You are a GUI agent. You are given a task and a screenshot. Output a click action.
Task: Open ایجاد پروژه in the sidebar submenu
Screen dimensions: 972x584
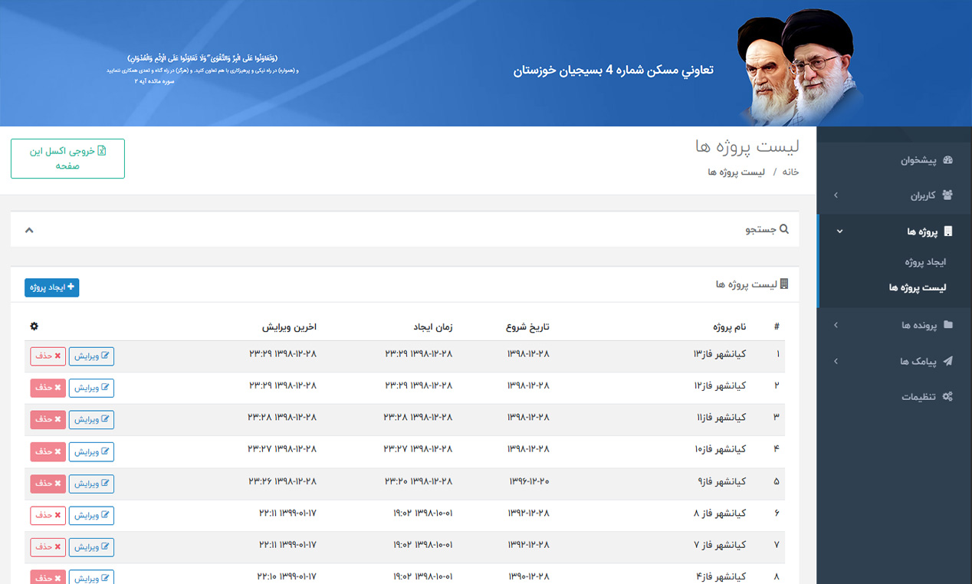[925, 262]
